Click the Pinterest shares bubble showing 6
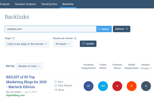This screenshot has width=154, height=99. coord(117,86)
